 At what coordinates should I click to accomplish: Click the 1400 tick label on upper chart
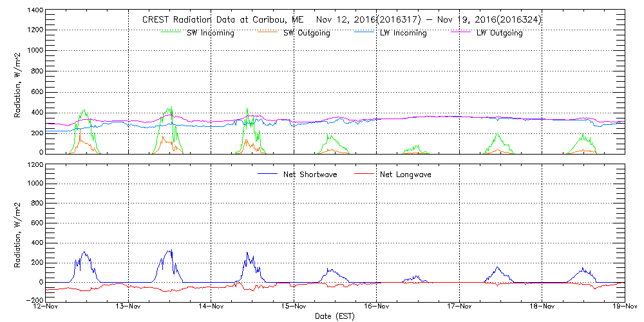pos(34,11)
